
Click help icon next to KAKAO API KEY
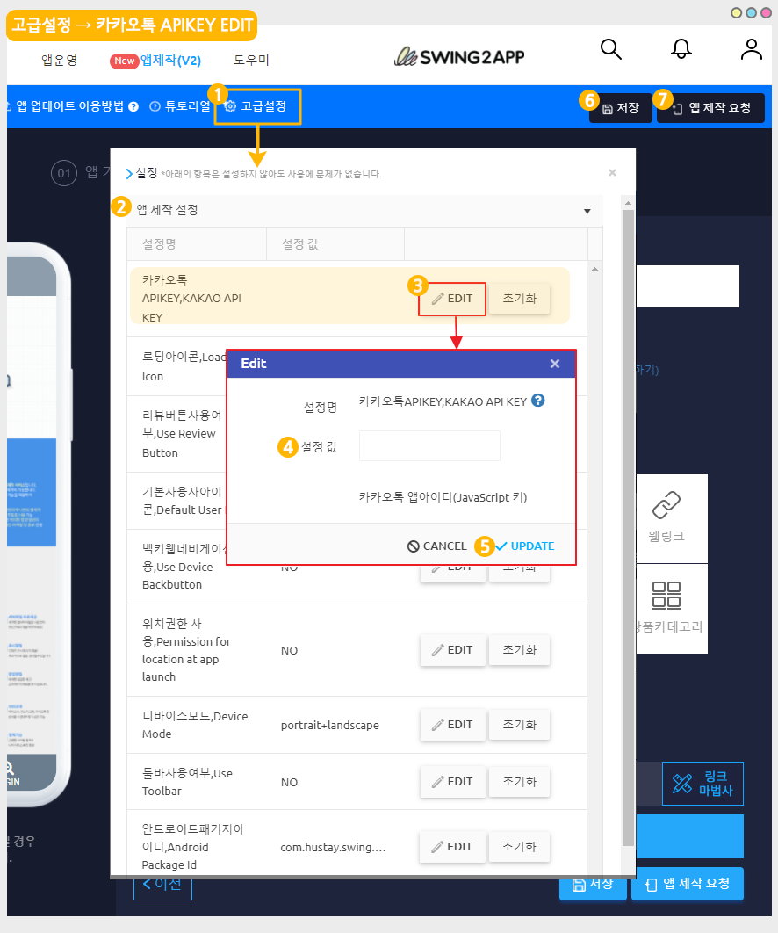pos(538,401)
